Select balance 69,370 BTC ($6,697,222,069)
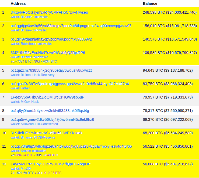199x178 pixels. click(x=168, y=119)
